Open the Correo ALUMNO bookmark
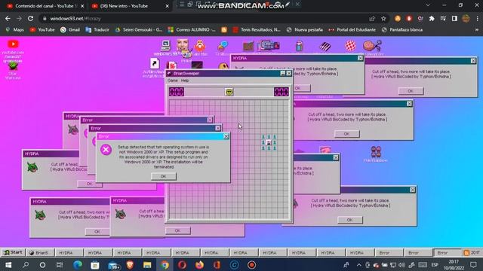Screen dimensions: 483x271 (192, 30)
